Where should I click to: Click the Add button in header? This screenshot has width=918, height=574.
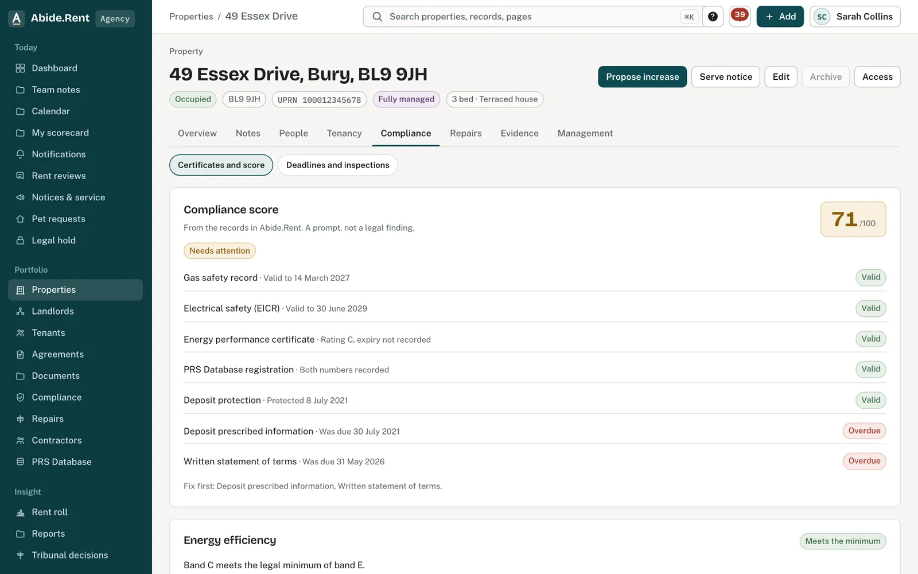(780, 17)
